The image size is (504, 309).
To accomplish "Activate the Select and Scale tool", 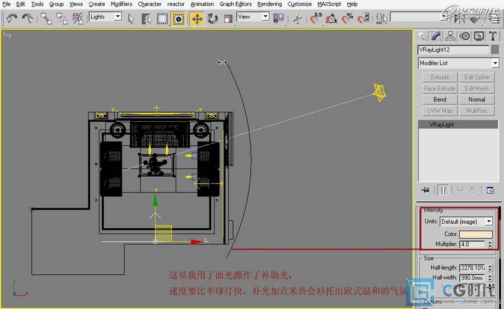I will [x=228, y=19].
